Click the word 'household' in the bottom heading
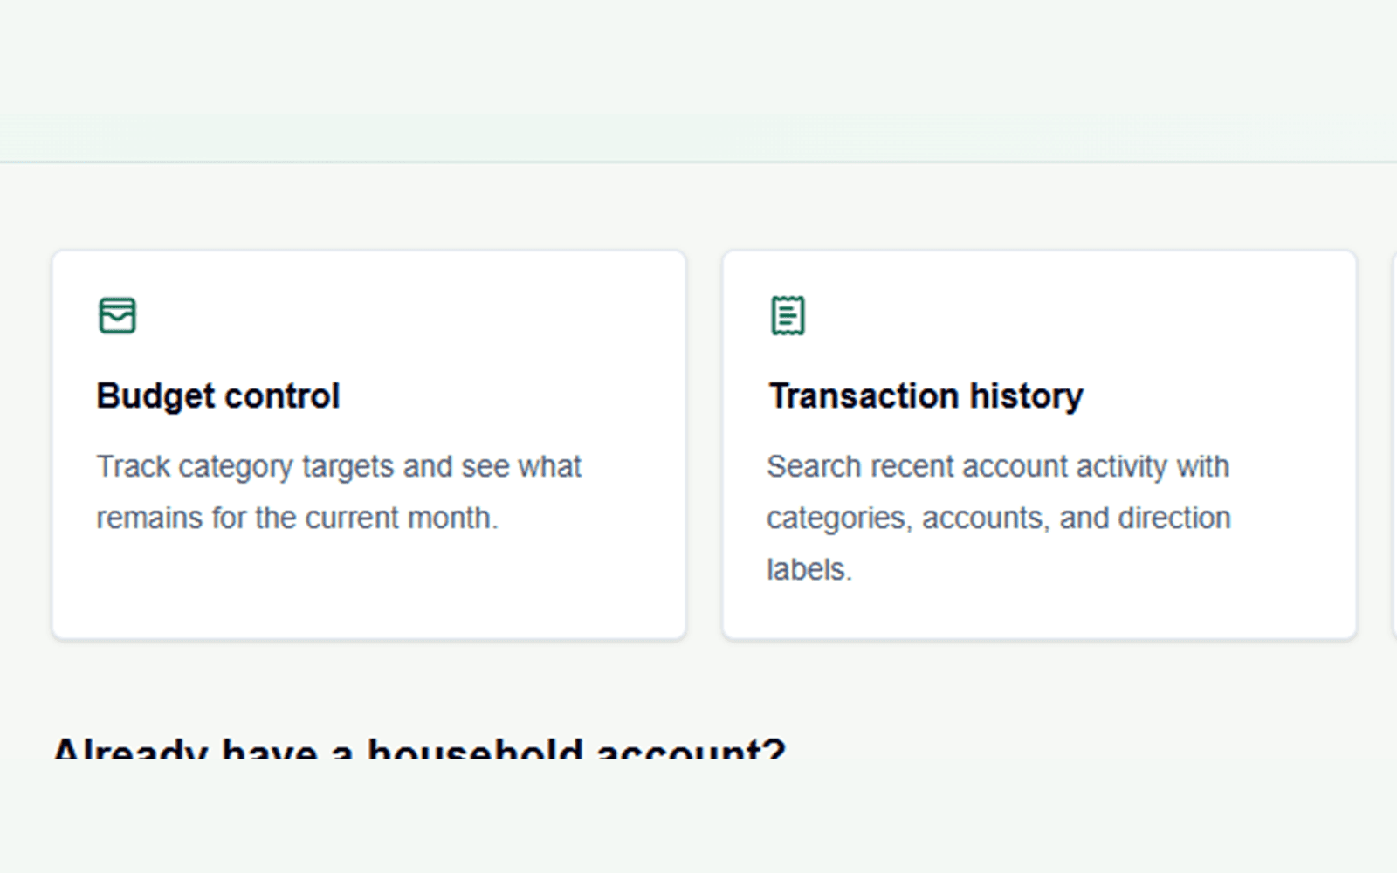The image size is (1397, 873). coord(474,747)
